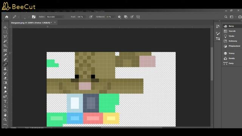Close the Stargazer.png document tab
The image size is (242, 136).
coord(55,23)
